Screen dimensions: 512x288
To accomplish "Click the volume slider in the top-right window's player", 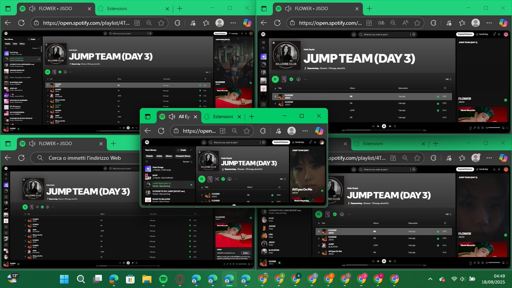I will (x=494, y=128).
